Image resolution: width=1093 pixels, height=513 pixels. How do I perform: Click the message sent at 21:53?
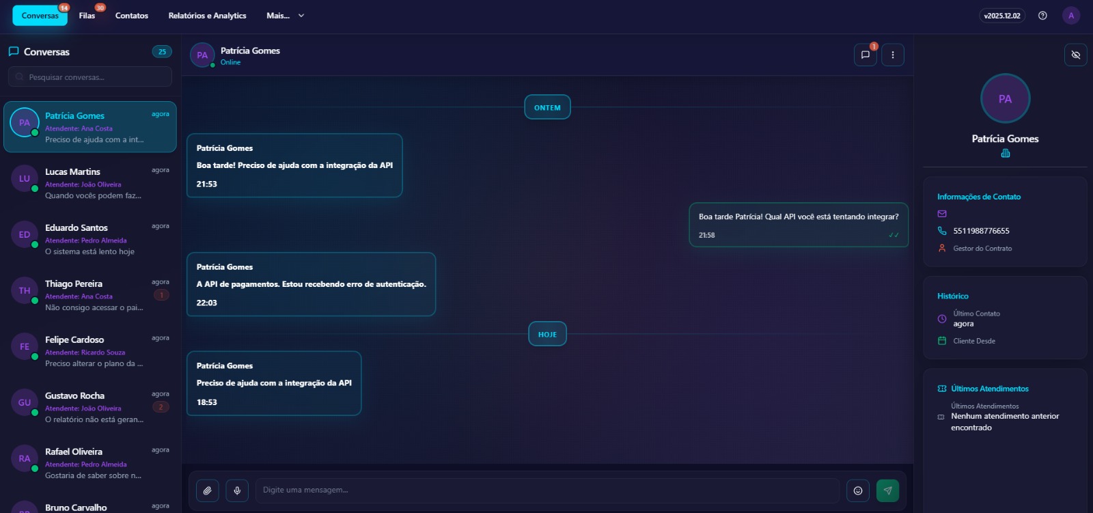point(294,165)
